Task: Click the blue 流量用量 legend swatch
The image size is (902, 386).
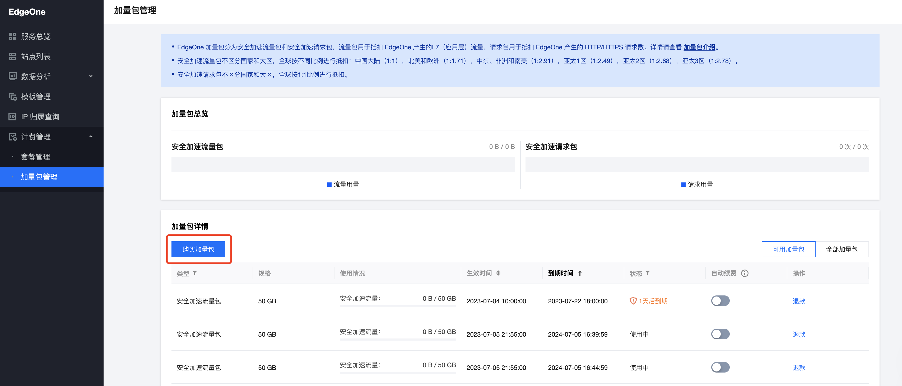Action: pyautogui.click(x=329, y=185)
